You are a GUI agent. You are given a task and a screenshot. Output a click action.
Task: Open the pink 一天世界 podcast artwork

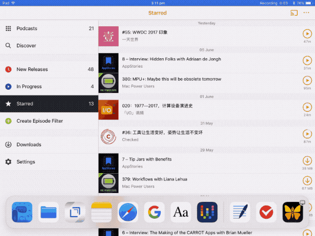tap(109, 36)
